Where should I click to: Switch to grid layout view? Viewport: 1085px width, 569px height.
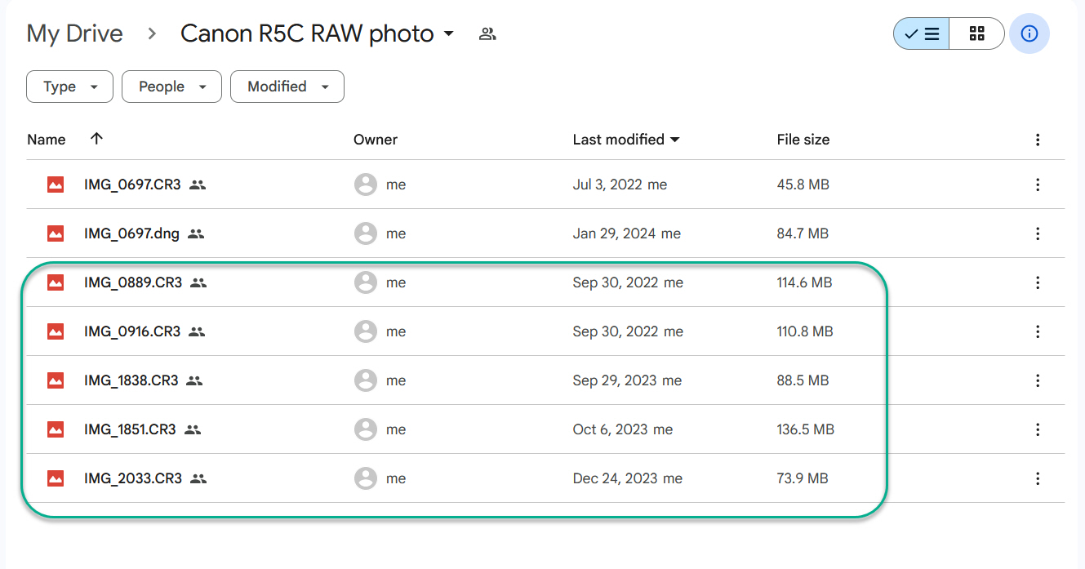tap(976, 33)
